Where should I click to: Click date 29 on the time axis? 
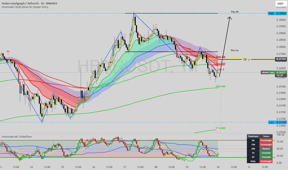[187, 167]
